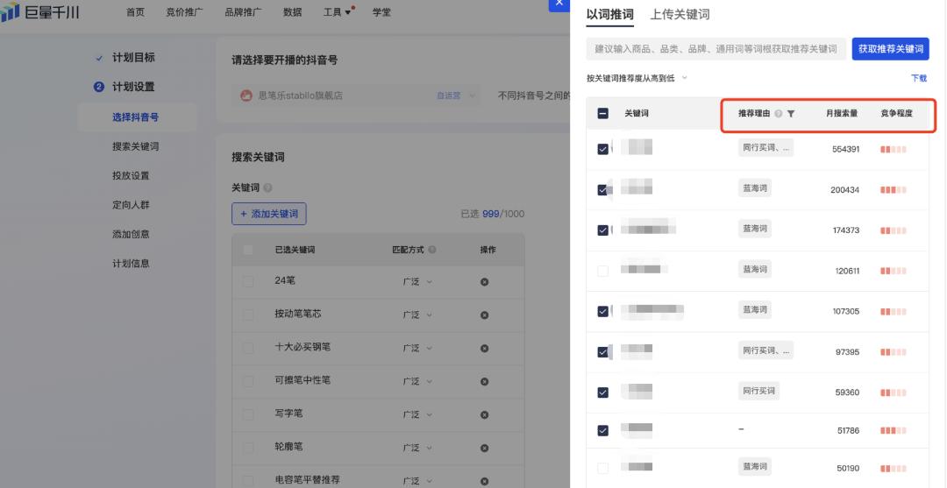947x488 pixels.
Task: Remove keyword 电容笔平替推荐 with its delete icon
Action: (x=484, y=481)
